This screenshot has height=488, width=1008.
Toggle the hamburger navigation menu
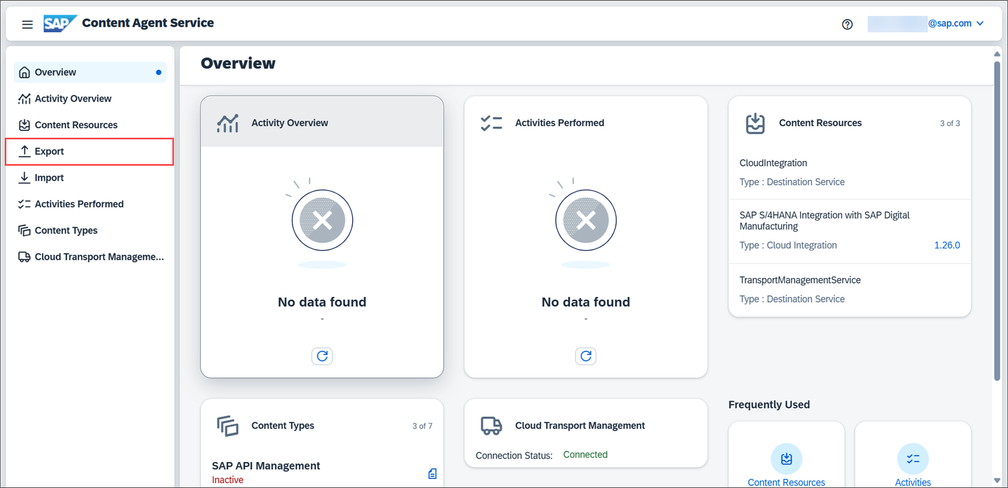(27, 25)
